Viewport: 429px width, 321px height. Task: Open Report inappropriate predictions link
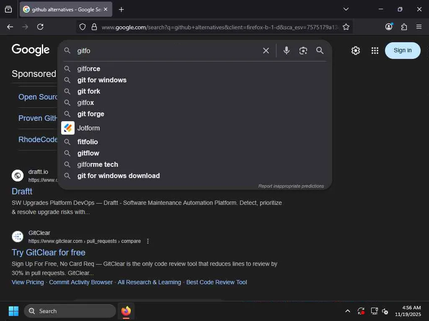click(x=291, y=186)
